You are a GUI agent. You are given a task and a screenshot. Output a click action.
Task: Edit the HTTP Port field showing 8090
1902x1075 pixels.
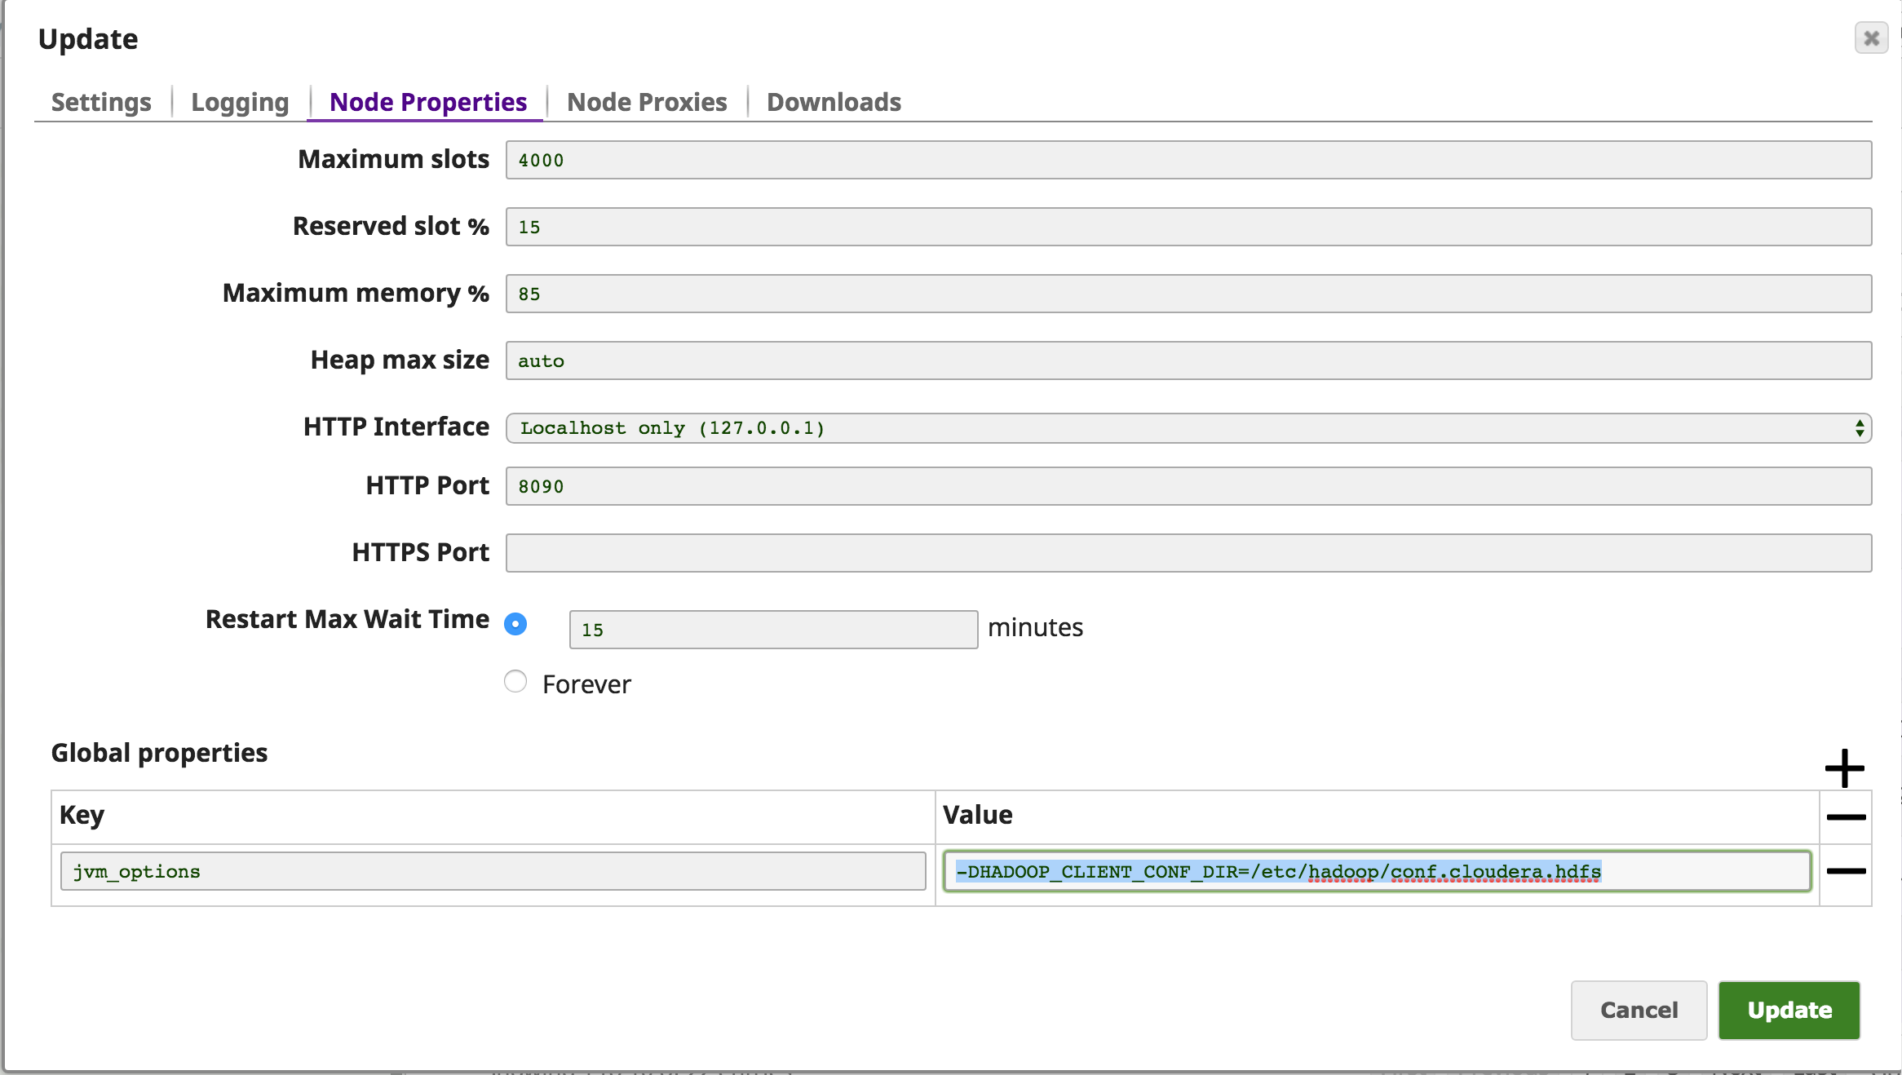point(1188,486)
